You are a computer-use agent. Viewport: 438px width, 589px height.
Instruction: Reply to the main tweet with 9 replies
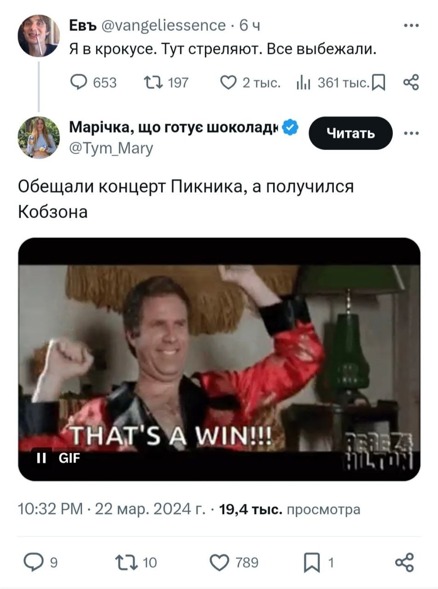pos(41,562)
